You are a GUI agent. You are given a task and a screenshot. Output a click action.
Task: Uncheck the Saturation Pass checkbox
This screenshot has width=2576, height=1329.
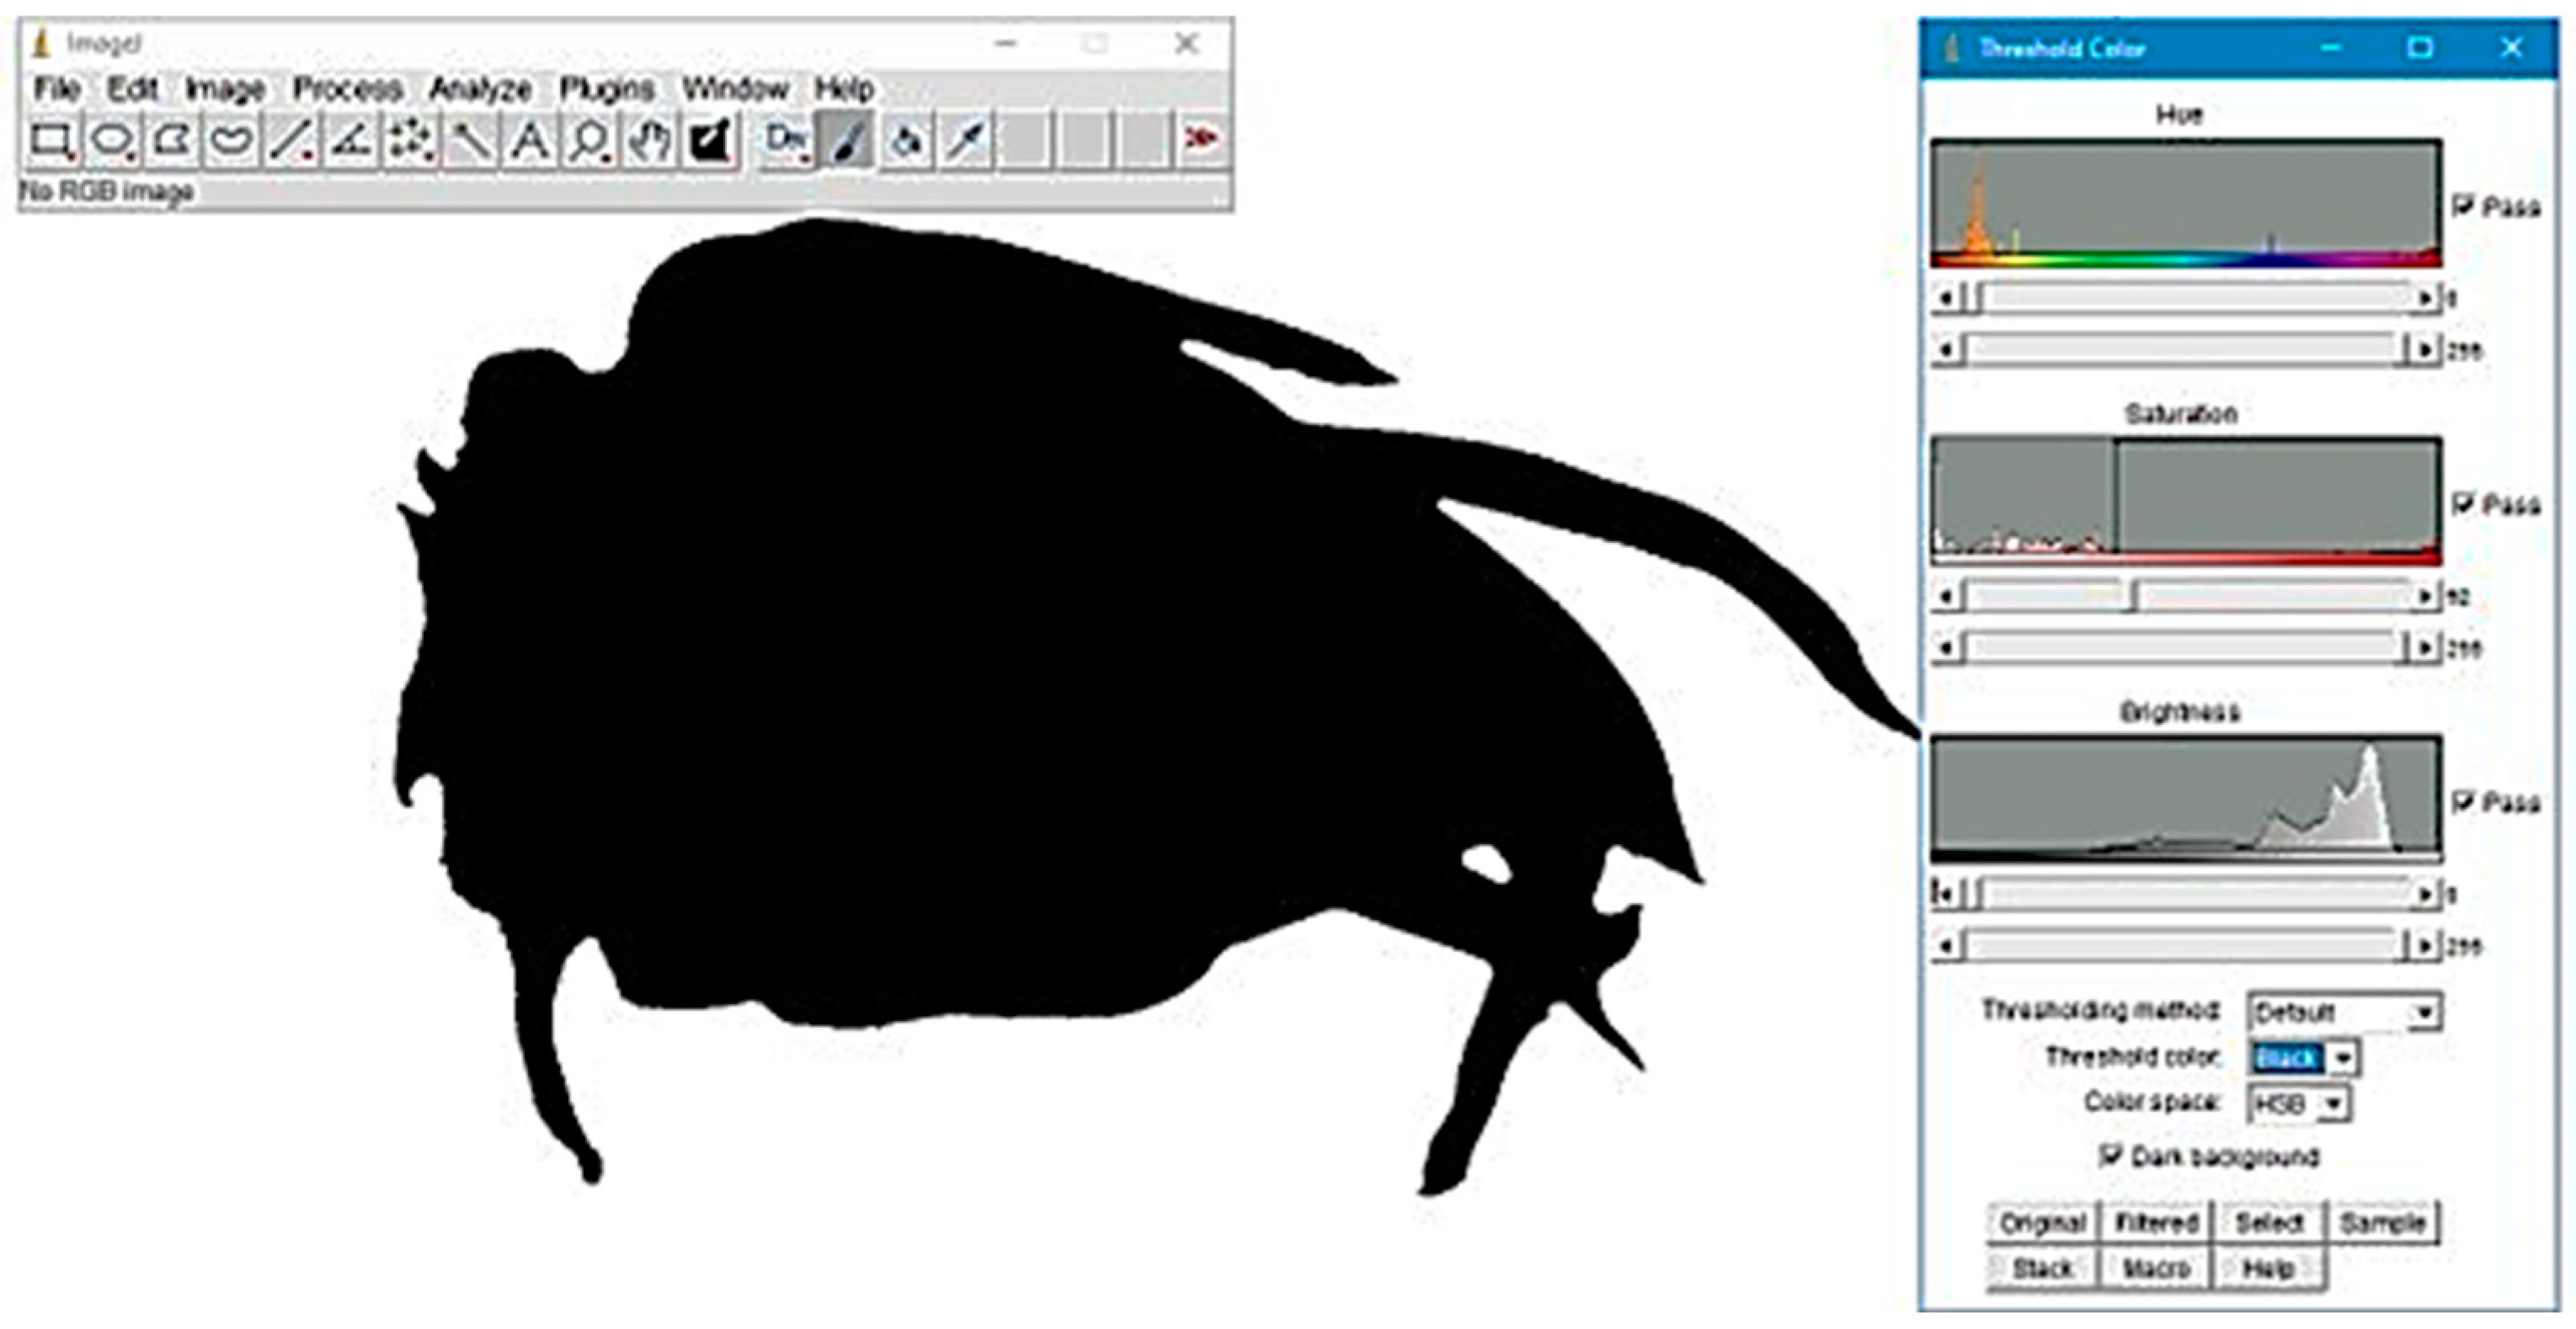pyautogui.click(x=2464, y=503)
